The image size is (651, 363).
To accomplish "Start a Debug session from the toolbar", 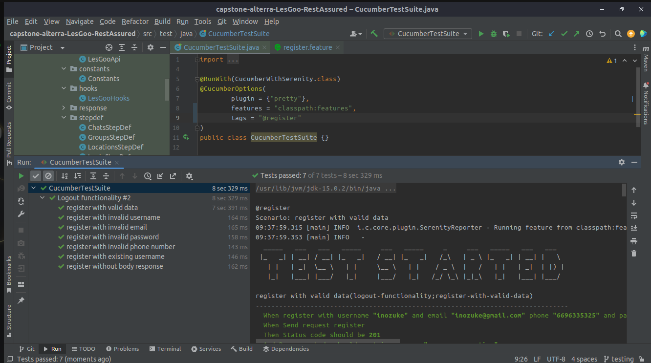I will [493, 34].
